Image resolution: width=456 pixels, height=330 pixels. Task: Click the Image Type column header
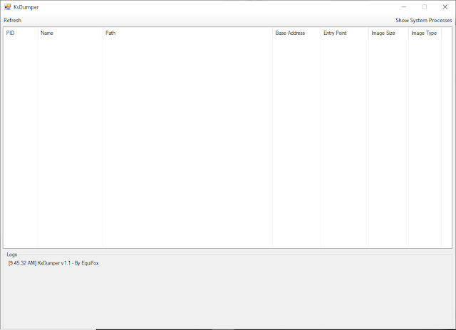[x=425, y=33]
